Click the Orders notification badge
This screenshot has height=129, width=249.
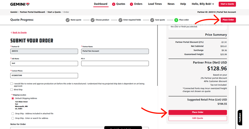tap(132, 4)
